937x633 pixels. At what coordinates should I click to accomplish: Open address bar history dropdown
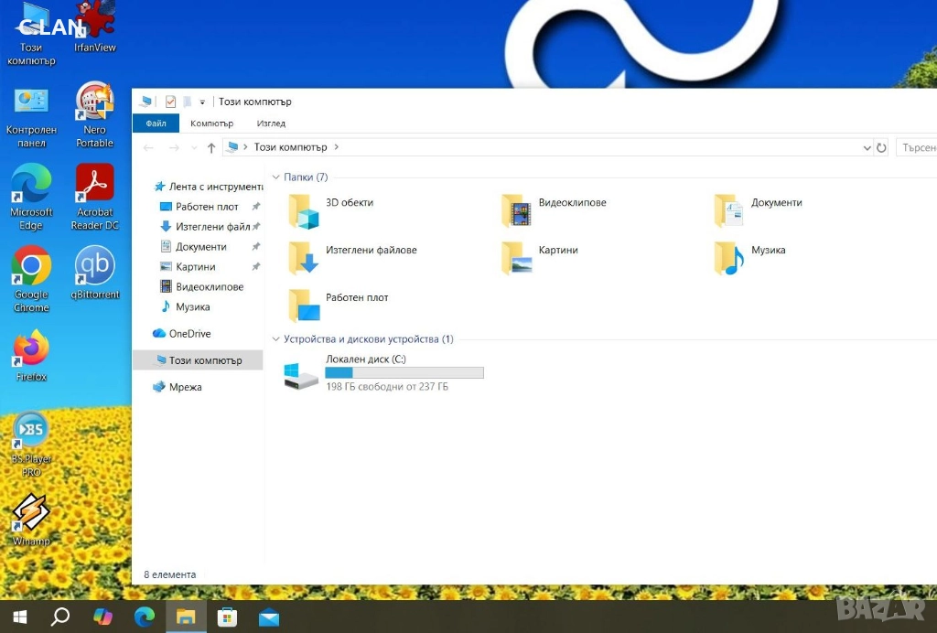tap(867, 147)
